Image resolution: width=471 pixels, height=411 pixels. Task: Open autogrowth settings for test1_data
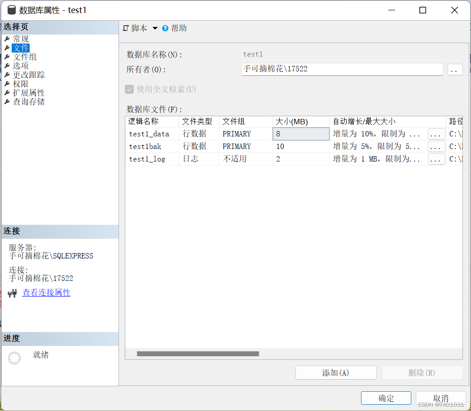[436, 134]
